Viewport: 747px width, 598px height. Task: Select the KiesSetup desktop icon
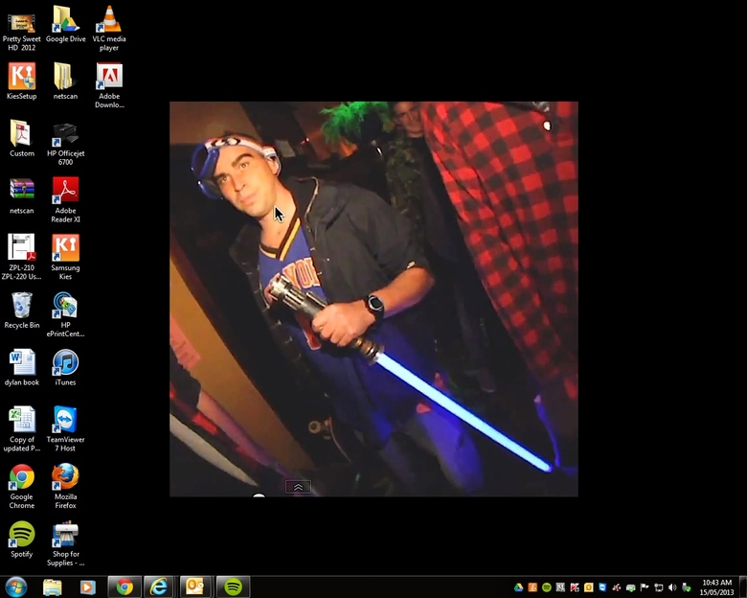click(x=21, y=81)
